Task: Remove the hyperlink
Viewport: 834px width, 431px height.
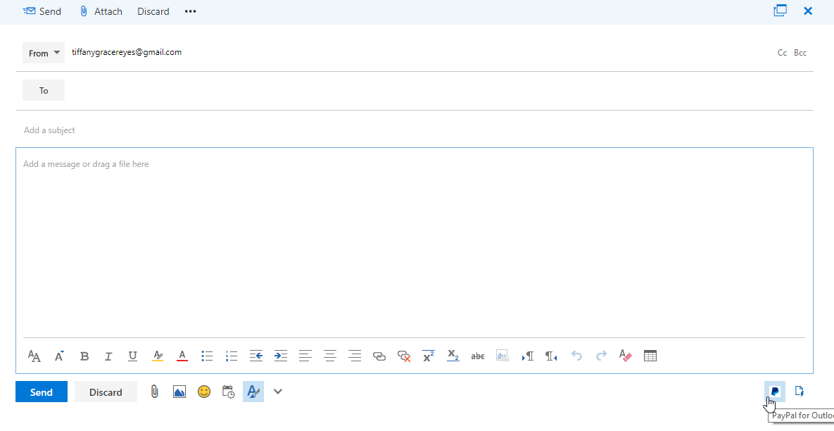Action: [404, 356]
